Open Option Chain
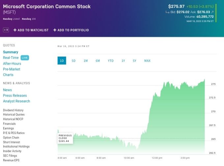The height and width of the screenshot is (166, 224). tap(11, 138)
